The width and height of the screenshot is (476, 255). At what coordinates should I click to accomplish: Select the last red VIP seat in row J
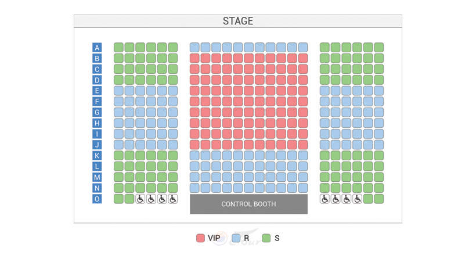(x=303, y=145)
